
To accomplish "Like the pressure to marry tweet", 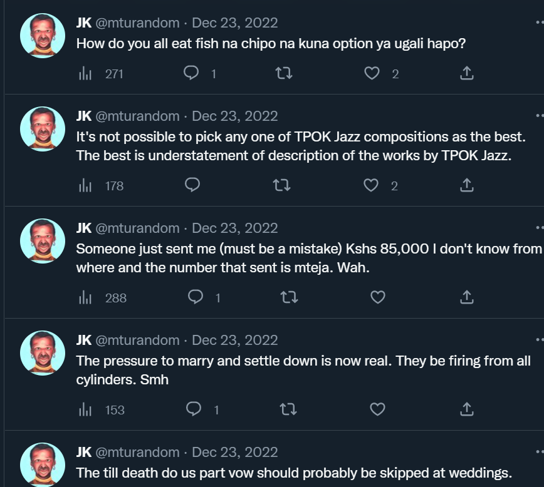I will (x=377, y=409).
